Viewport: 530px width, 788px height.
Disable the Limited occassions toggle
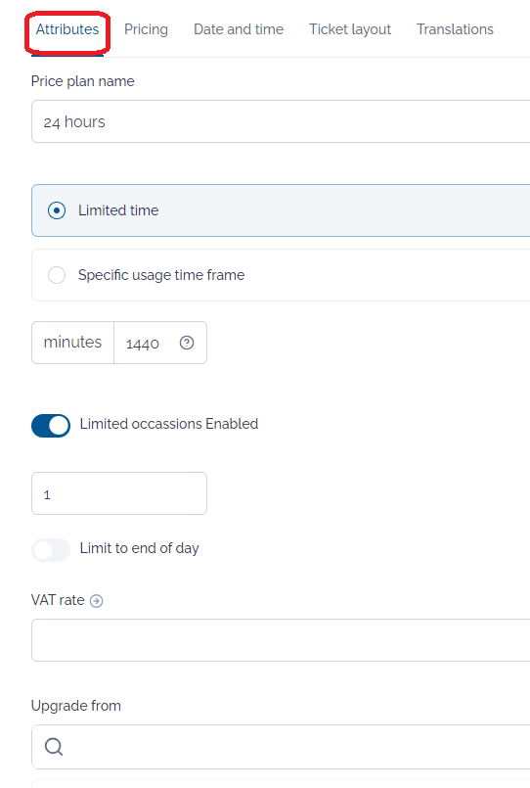click(51, 426)
